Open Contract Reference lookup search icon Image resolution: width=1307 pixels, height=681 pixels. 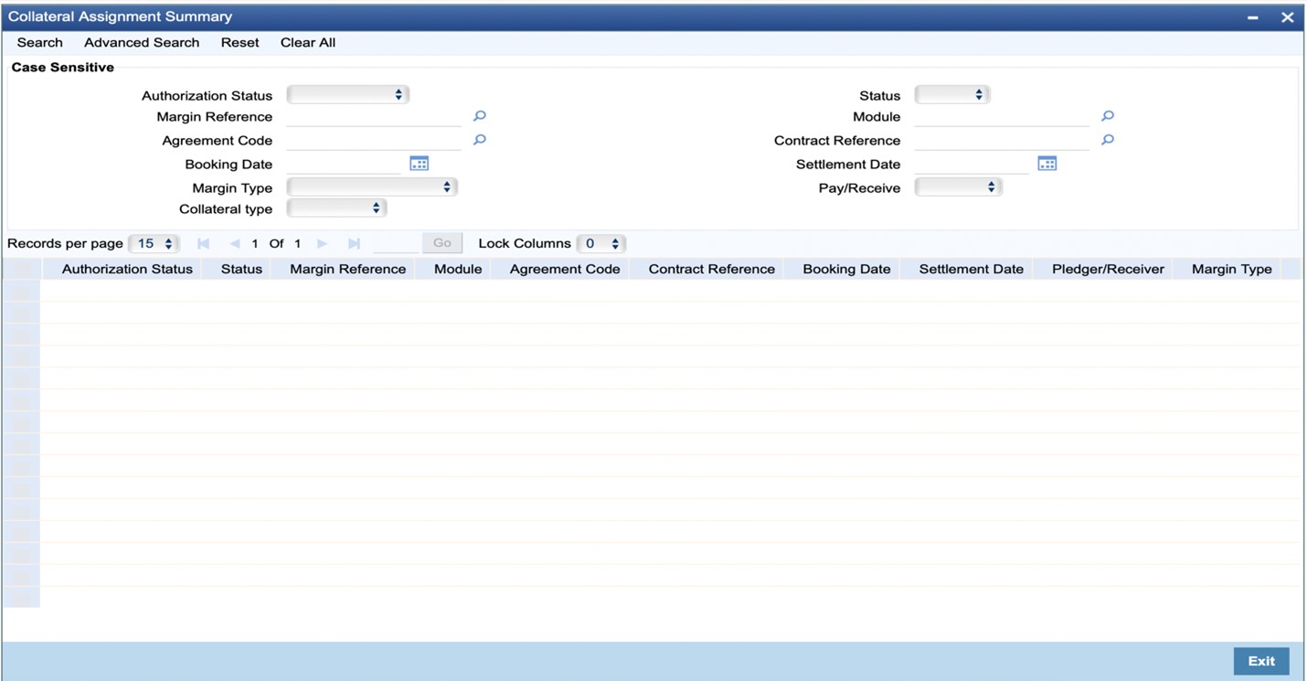click(1107, 140)
